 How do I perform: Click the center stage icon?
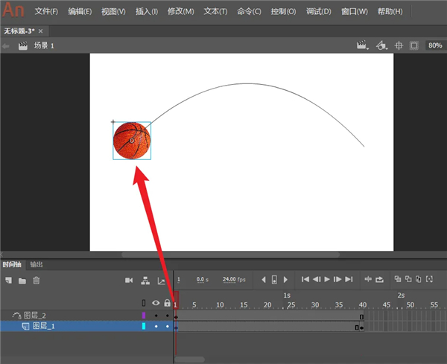(x=399, y=45)
